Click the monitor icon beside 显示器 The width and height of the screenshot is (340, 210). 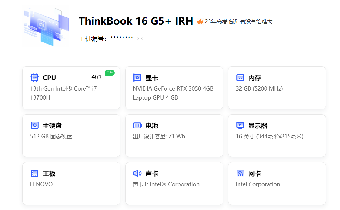click(240, 125)
